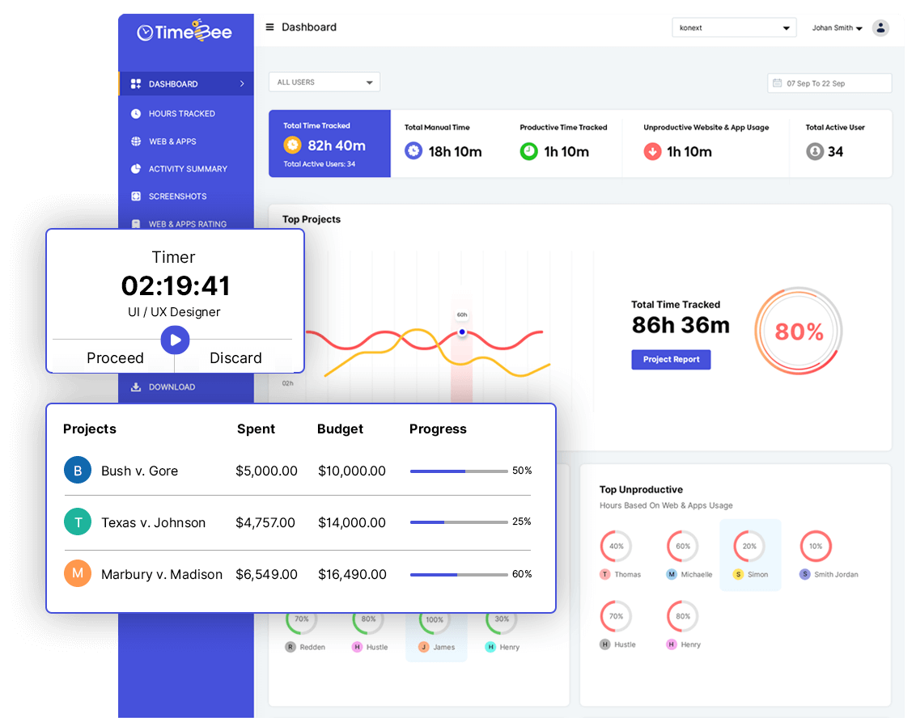
Task: Open the 07 Sep To 22 Sep date picker
Action: coord(829,82)
